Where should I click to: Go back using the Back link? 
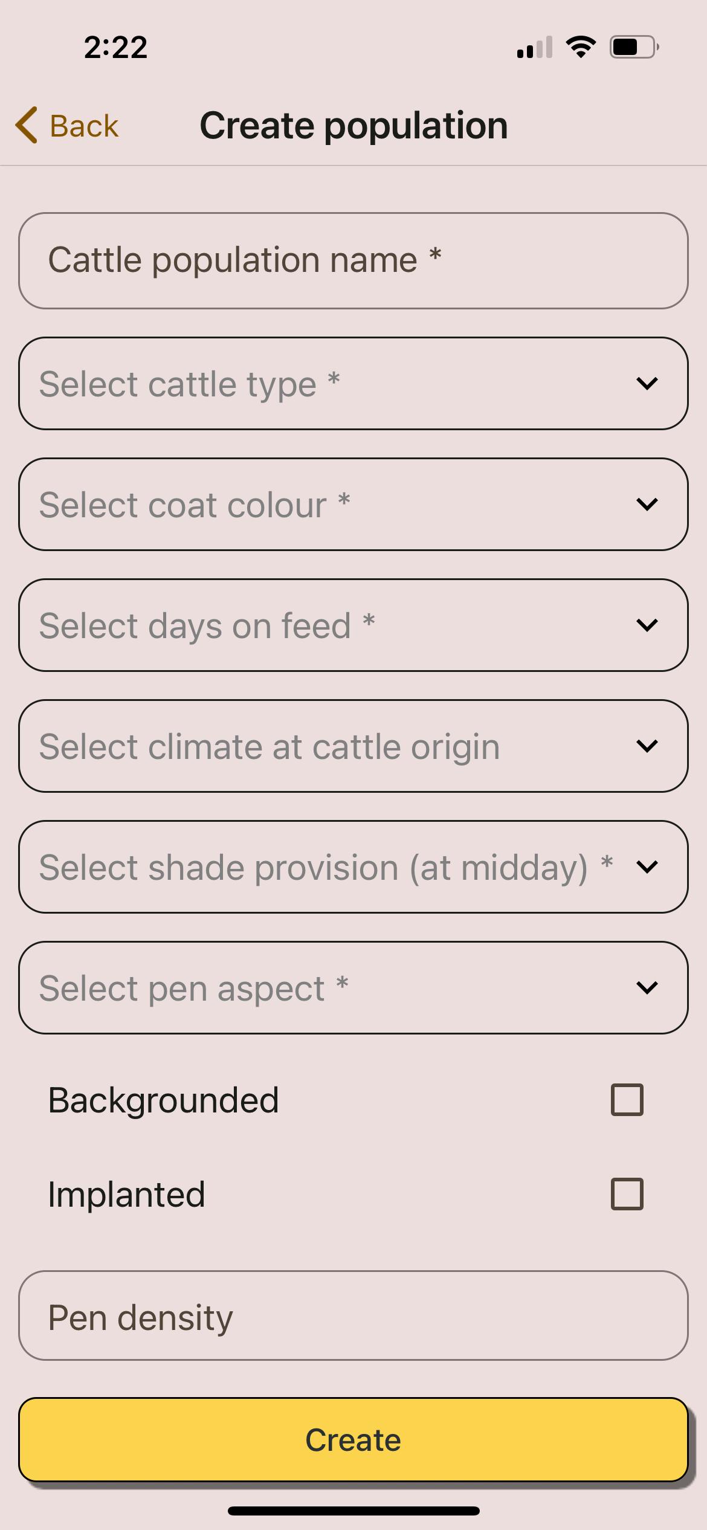(x=83, y=126)
